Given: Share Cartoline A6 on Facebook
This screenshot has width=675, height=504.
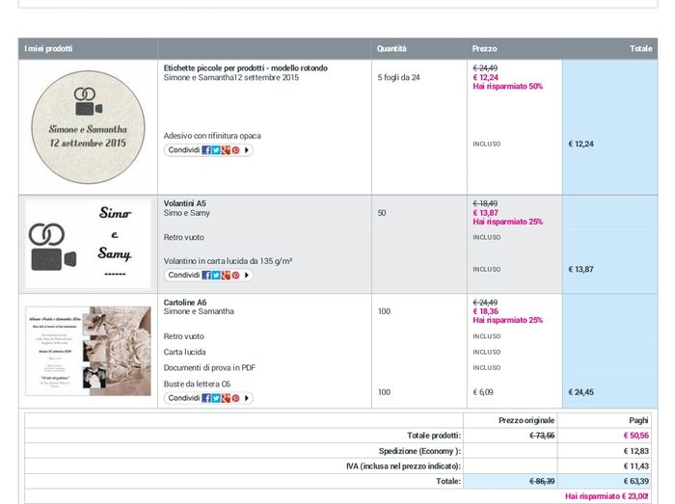Looking at the screenshot, I should click(206, 398).
